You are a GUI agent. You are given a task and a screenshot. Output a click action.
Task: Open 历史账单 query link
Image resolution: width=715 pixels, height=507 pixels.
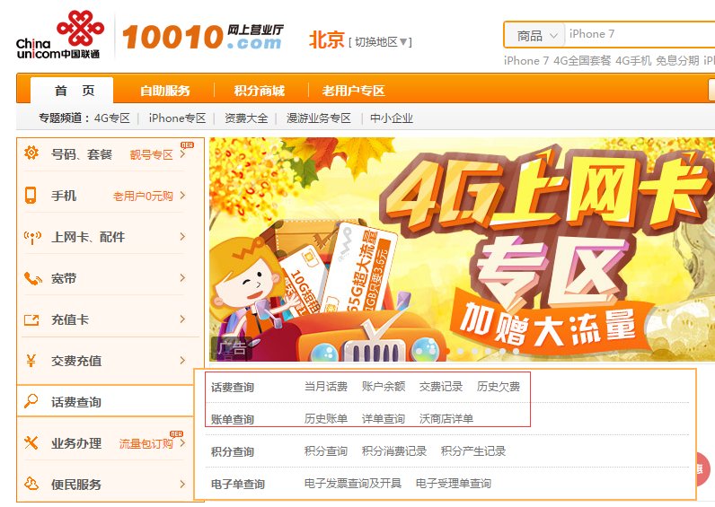(326, 419)
